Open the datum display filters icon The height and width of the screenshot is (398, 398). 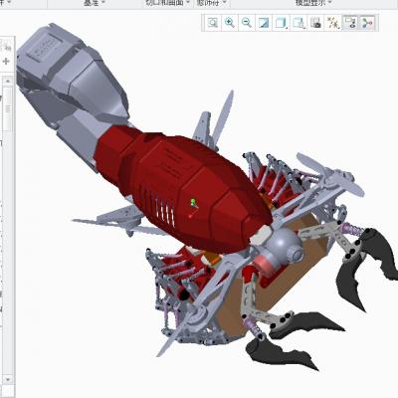[333, 23]
